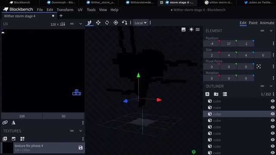Select the Move tool in the toolbar

click(x=89, y=23)
